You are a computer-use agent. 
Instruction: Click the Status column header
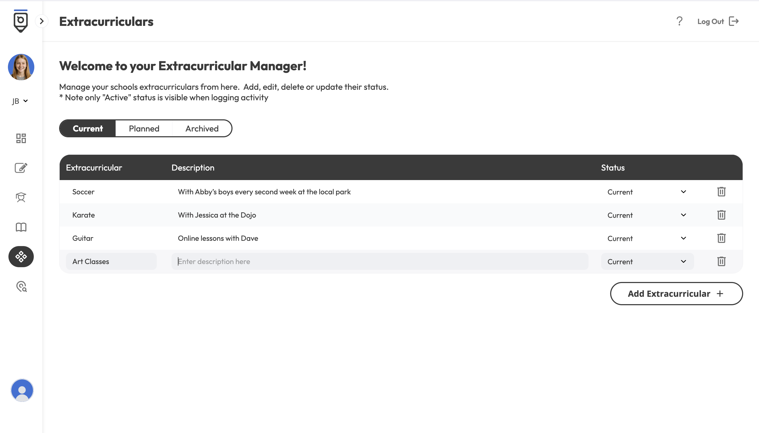pos(613,167)
